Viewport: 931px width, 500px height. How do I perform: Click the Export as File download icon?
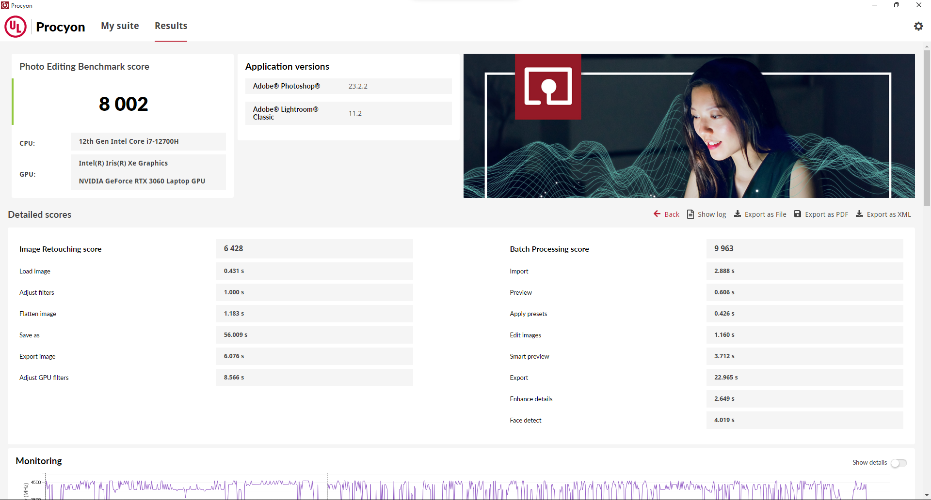pyautogui.click(x=738, y=214)
